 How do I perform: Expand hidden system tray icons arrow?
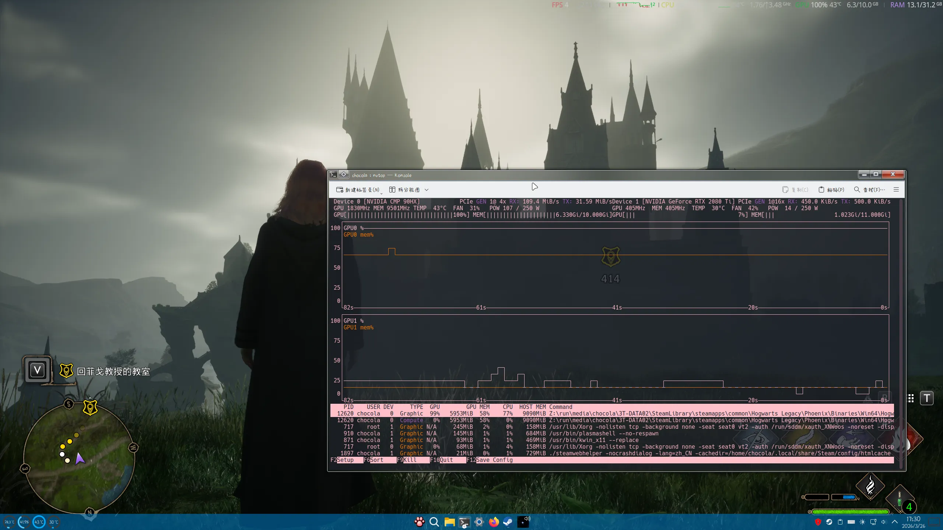(894, 522)
